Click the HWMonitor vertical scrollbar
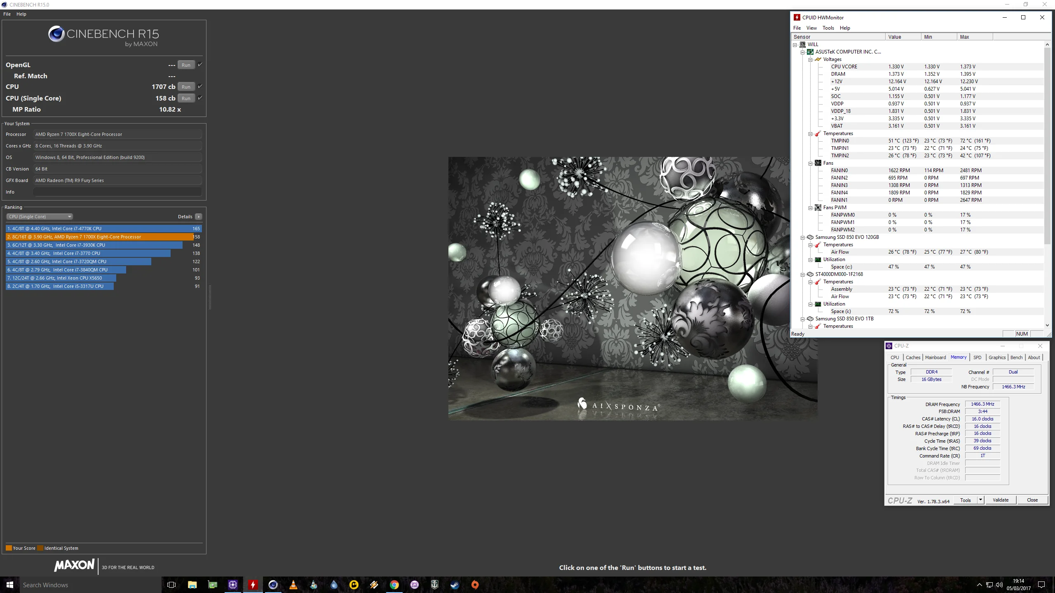 coord(1047,146)
